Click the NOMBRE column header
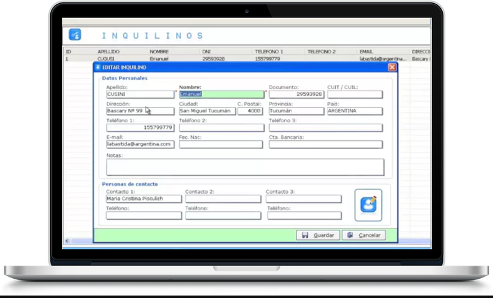 (159, 52)
